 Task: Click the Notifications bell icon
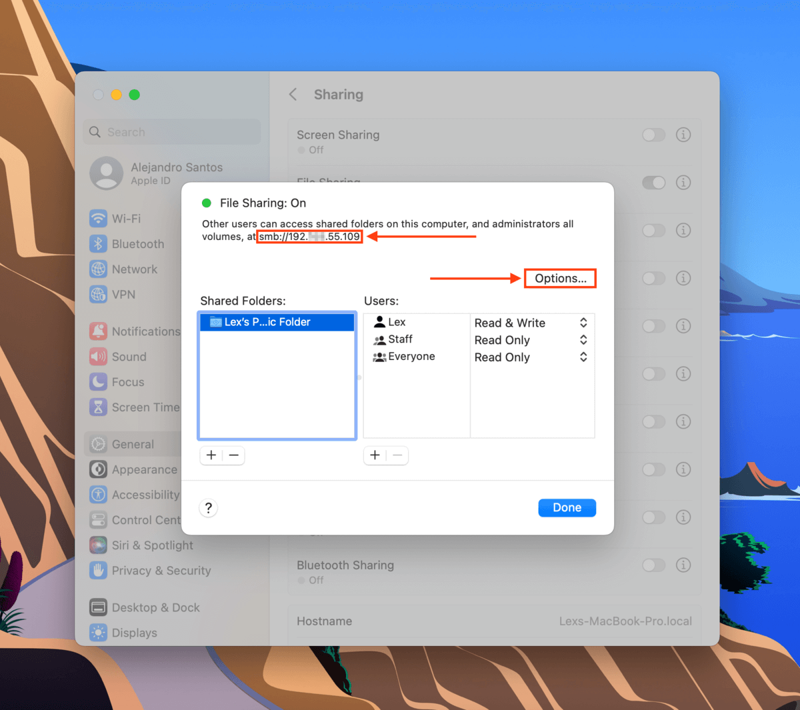click(98, 331)
